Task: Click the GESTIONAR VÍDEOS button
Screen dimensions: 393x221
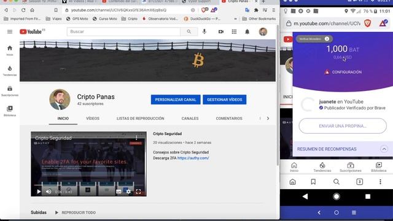Action: pos(225,99)
